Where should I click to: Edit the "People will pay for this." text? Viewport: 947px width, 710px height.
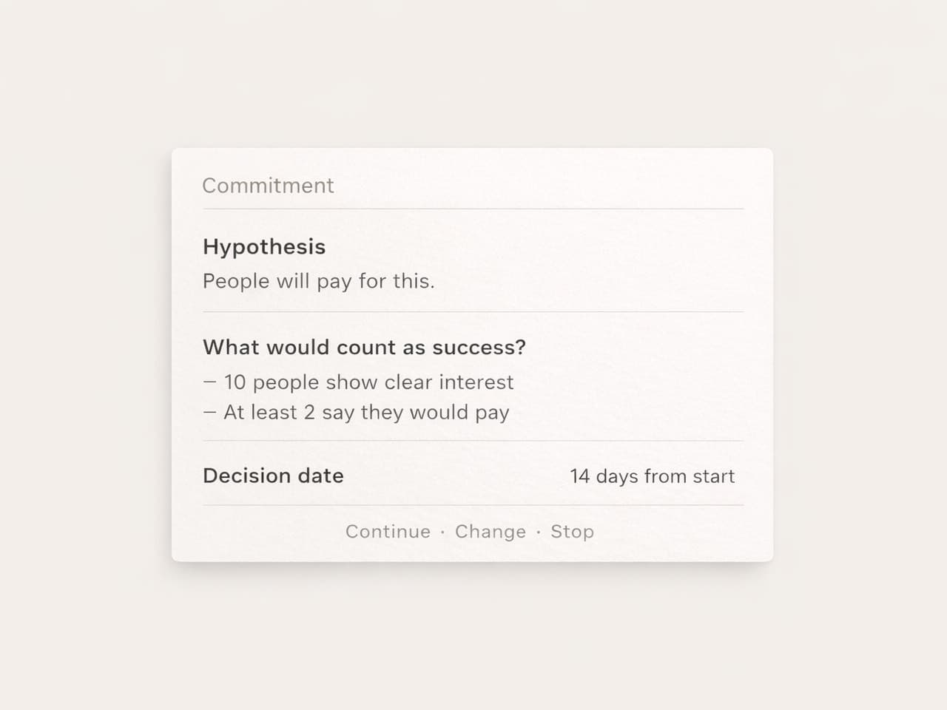319,282
